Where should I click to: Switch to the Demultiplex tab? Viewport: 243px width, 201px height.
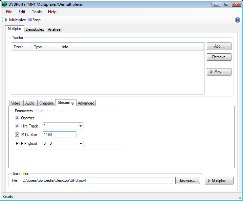point(35,29)
